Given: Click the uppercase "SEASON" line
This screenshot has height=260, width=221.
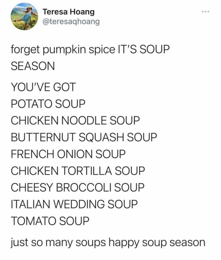Looking at the screenshot, I should (33, 66).
